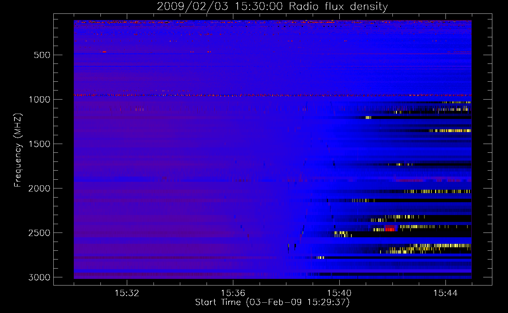Click the 'Start Time (03-Feb-09 15:29:37)' label
The width and height of the screenshot is (508, 313).
coord(272,302)
